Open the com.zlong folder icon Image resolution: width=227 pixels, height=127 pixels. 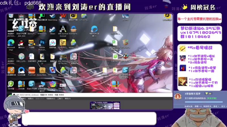pos(84,17)
